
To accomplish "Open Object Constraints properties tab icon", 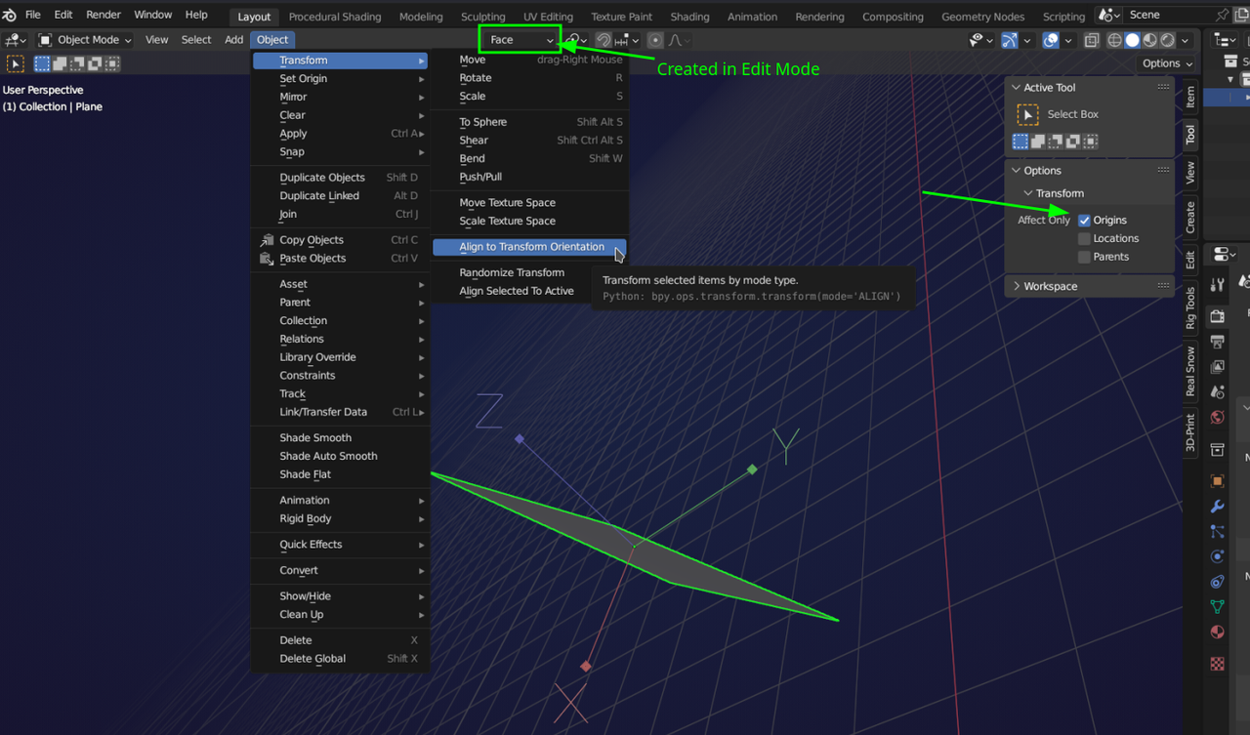I will pyautogui.click(x=1217, y=582).
